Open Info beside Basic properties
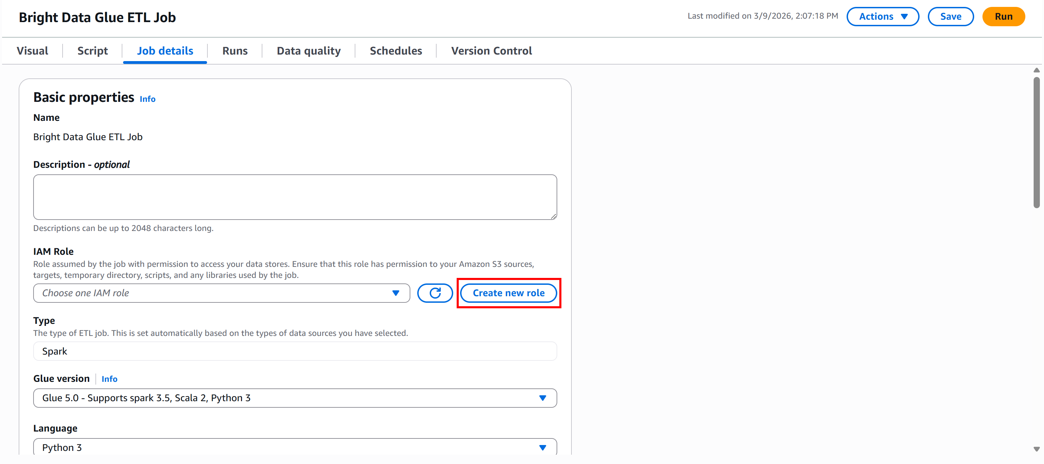 pos(147,99)
